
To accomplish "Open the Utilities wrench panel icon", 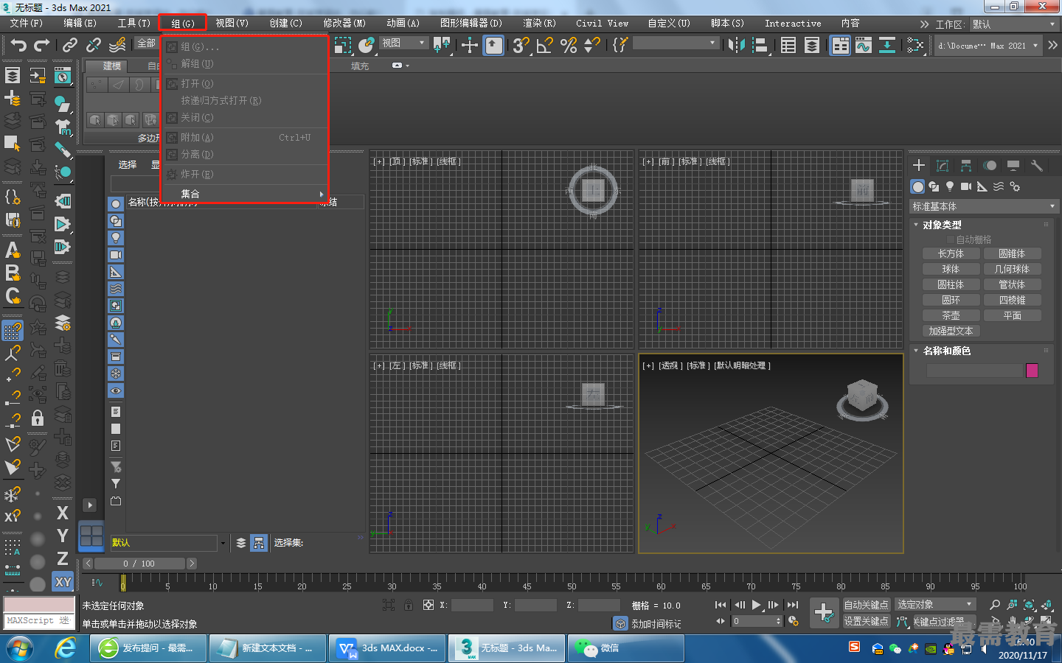I will [1037, 165].
